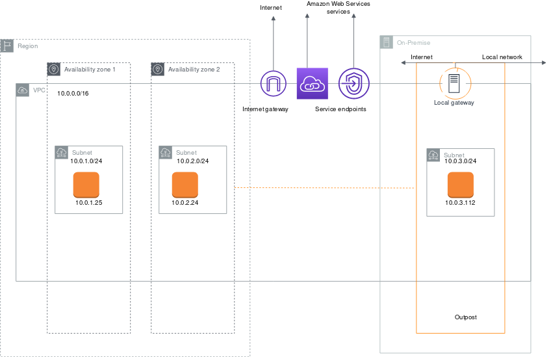Click the subnet icon for 10.0.1.0/24
Screen dimensions: 551x357
62,153
